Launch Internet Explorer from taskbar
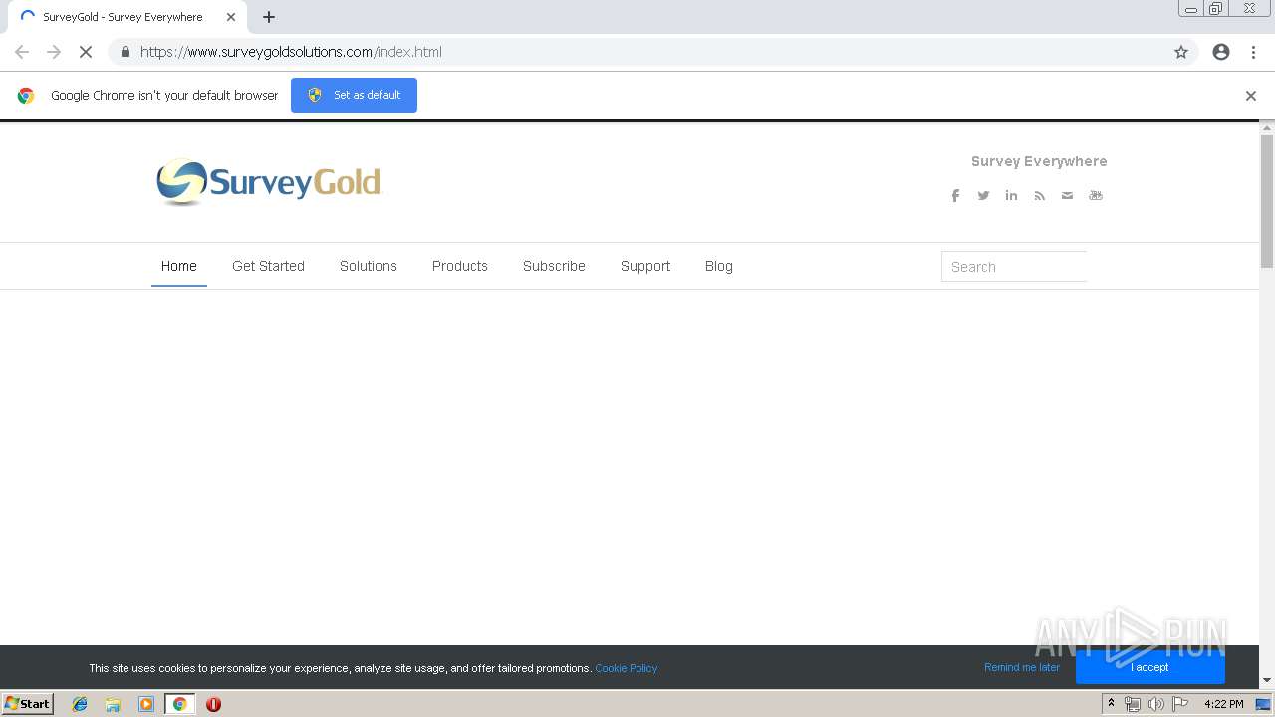 (x=80, y=704)
